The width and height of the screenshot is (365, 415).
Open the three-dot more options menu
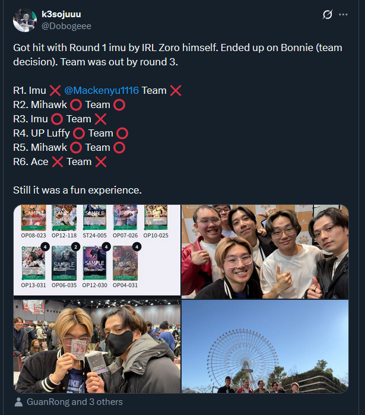click(x=343, y=14)
